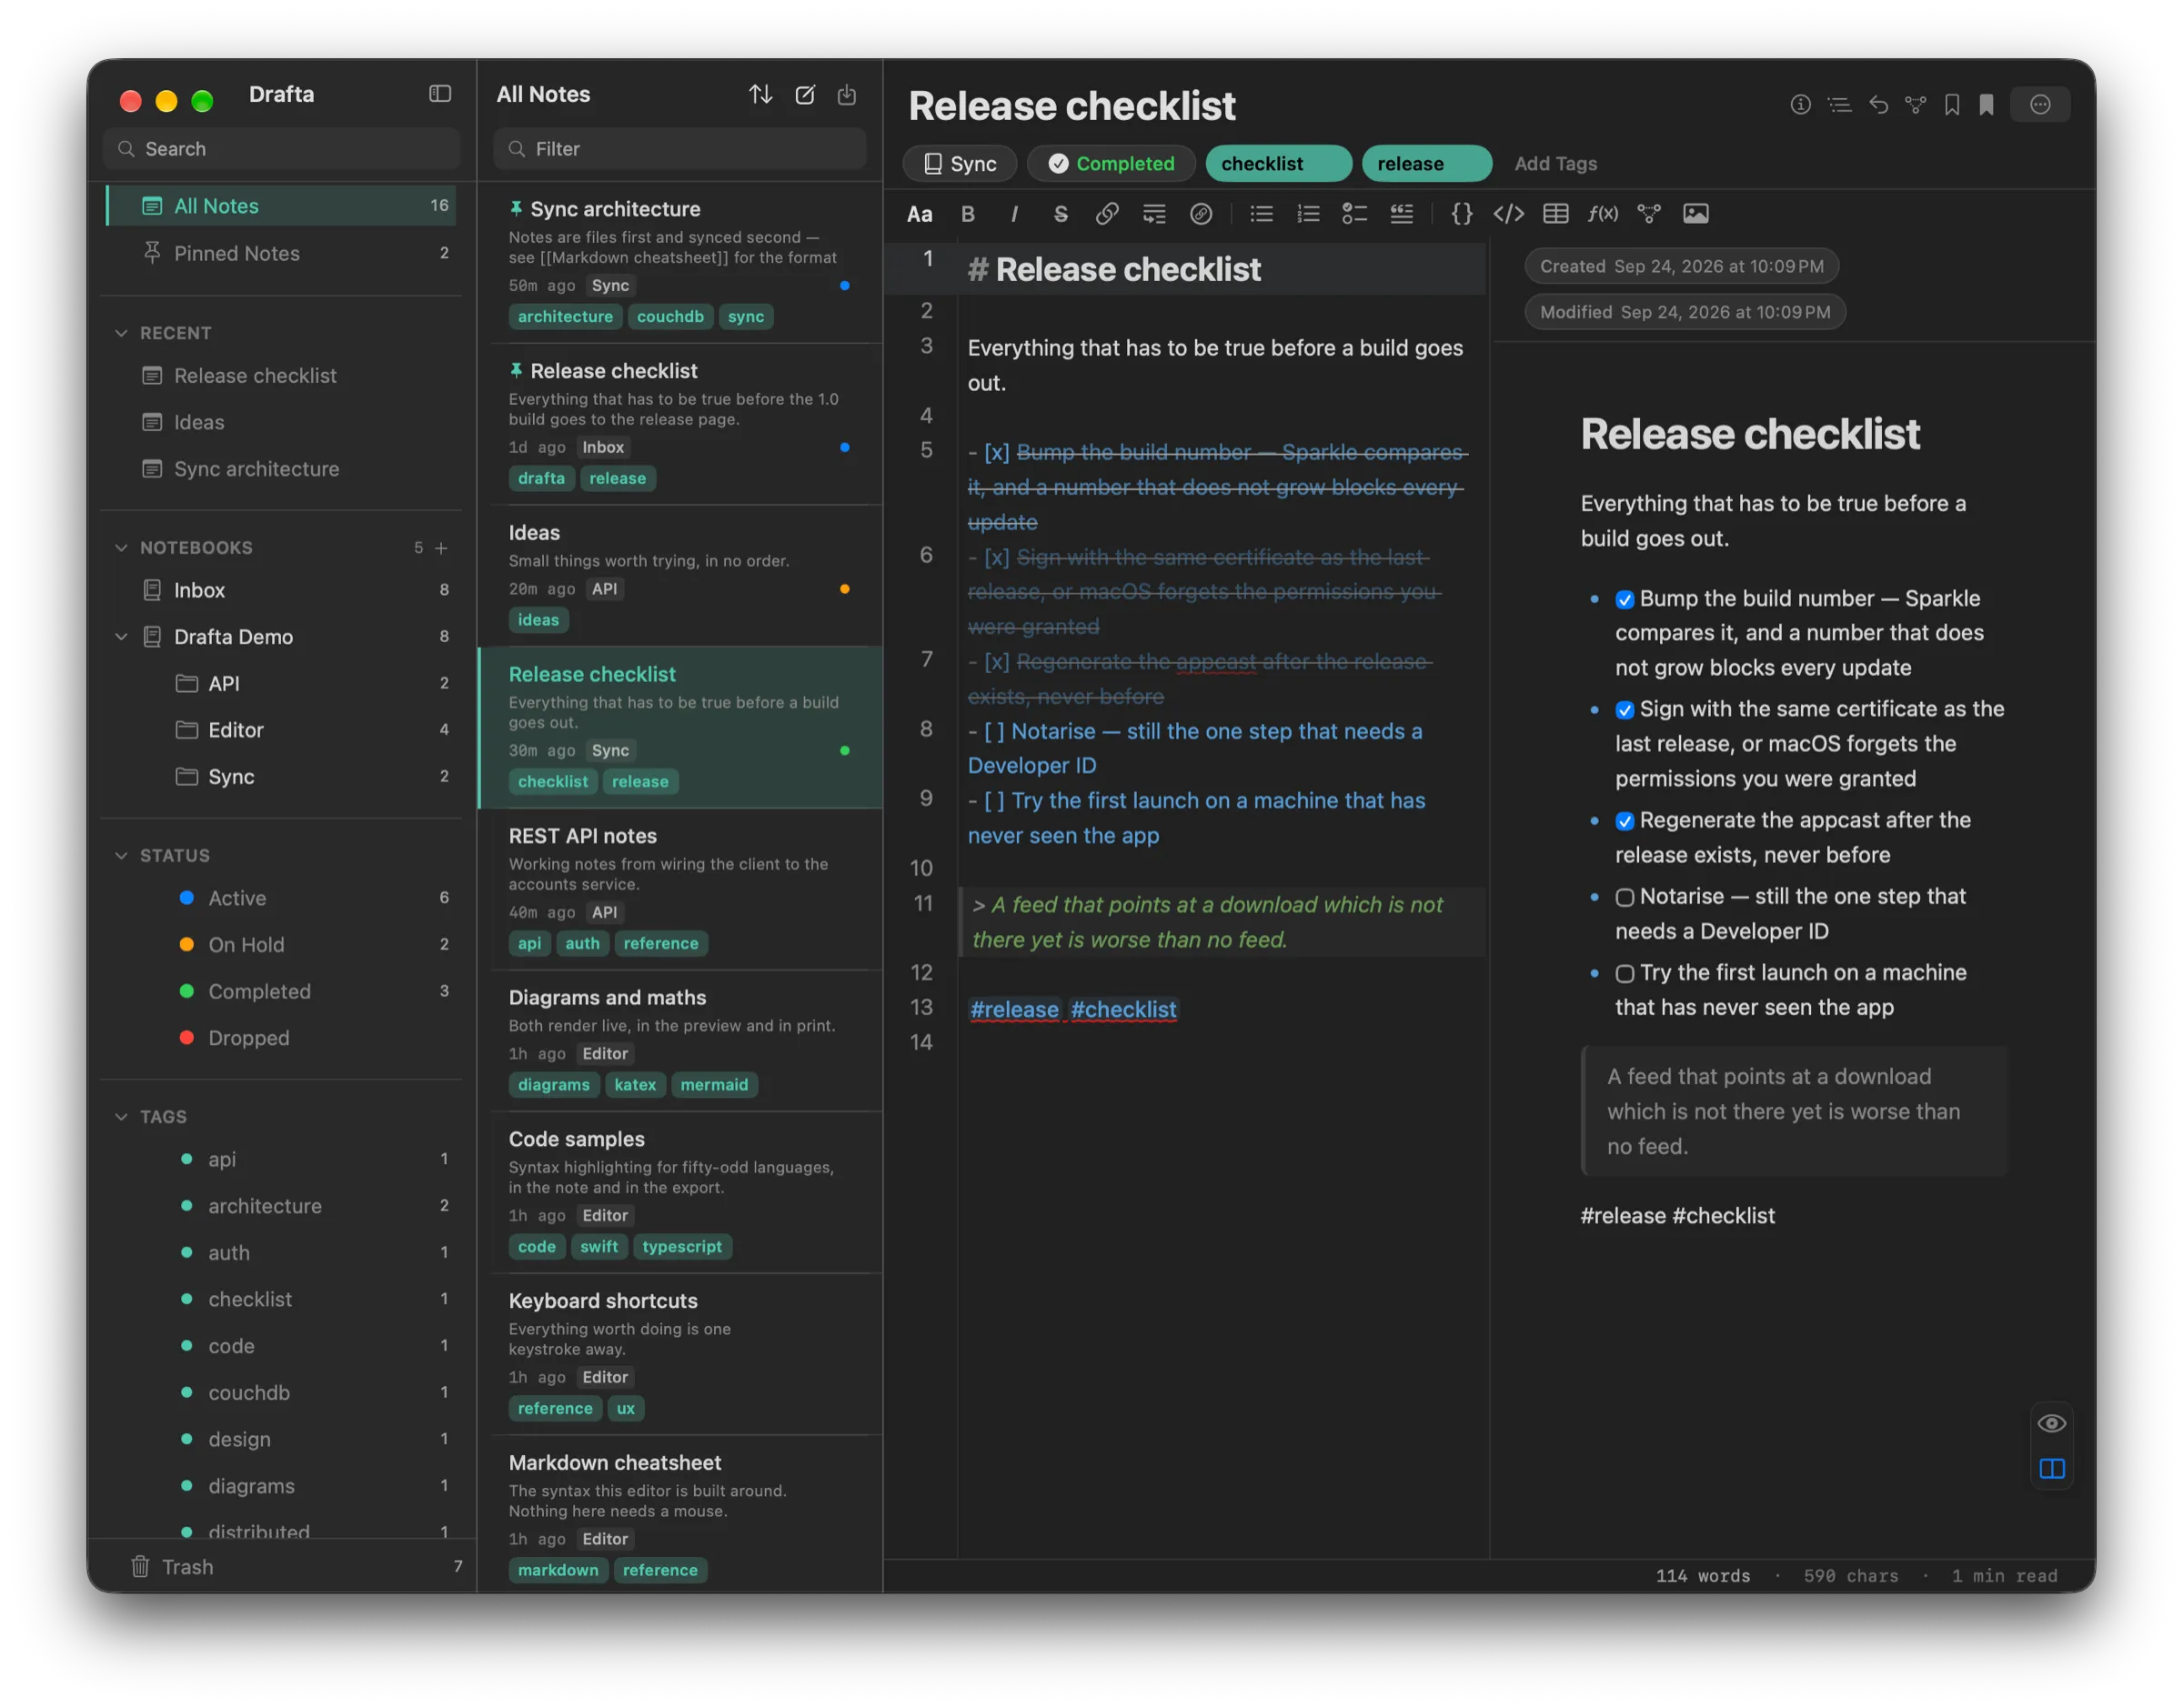Toggle the sidebar panel icon

click(x=440, y=94)
